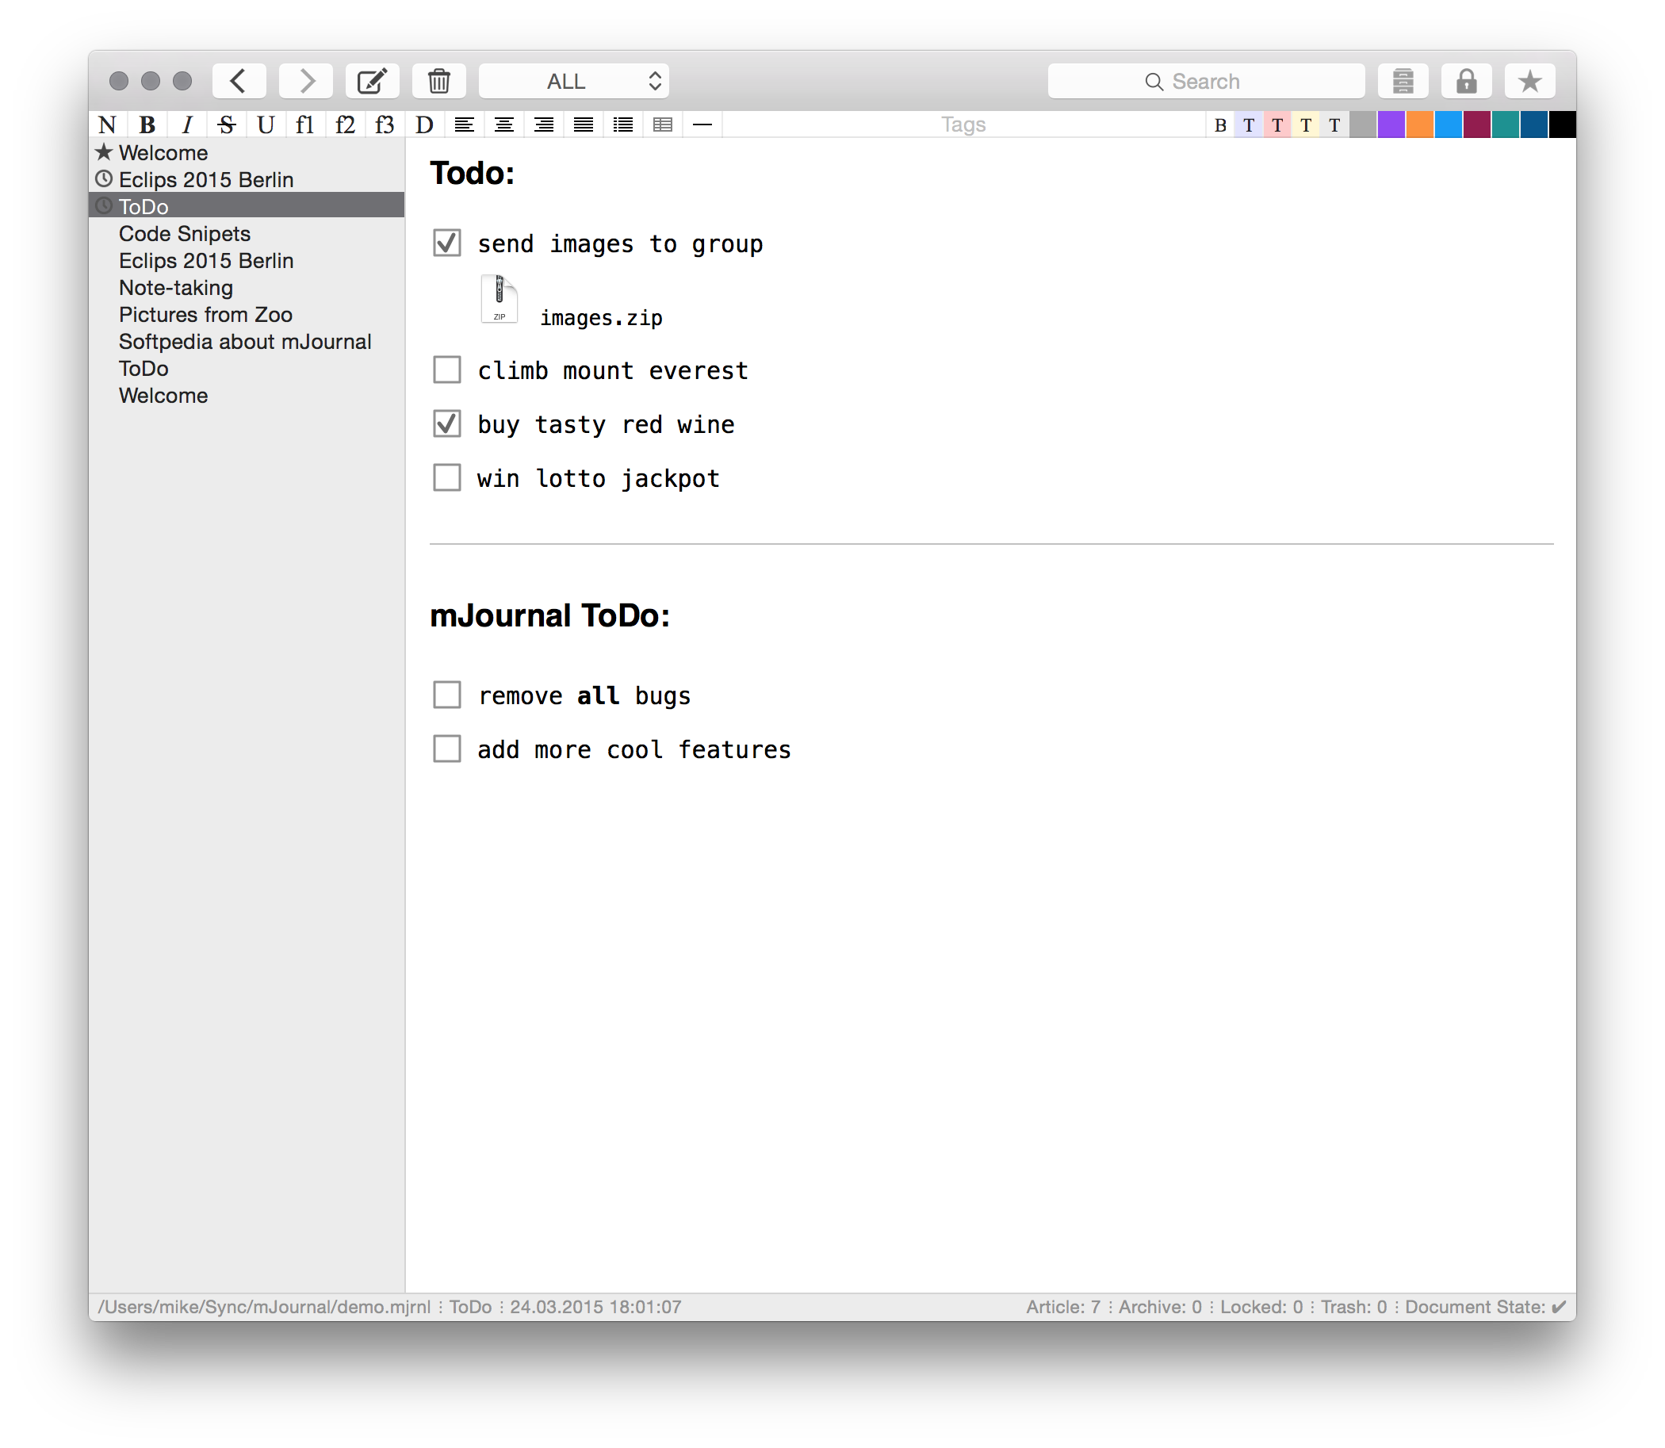
Task: Open 'Code Snipets' article in sidebar
Action: [184, 233]
